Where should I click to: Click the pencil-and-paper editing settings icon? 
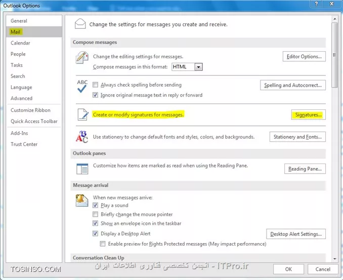pyautogui.click(x=82, y=57)
